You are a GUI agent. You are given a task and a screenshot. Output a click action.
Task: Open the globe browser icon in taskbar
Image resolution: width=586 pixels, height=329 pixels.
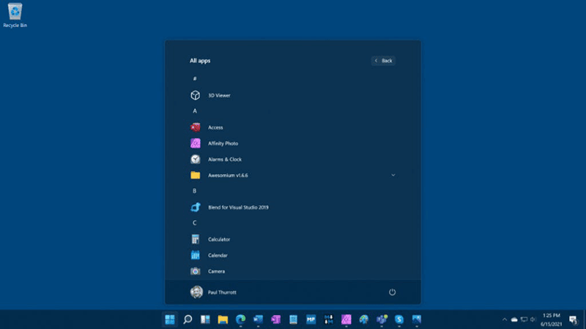[x=363, y=319]
